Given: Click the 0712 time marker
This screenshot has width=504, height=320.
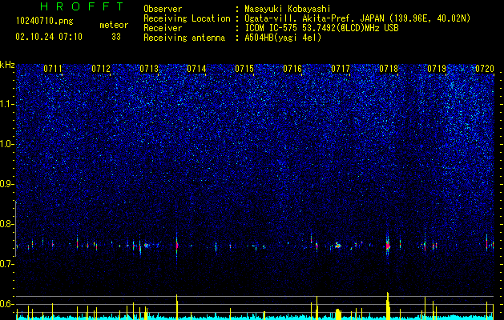Looking at the screenshot, I should 101,69.
